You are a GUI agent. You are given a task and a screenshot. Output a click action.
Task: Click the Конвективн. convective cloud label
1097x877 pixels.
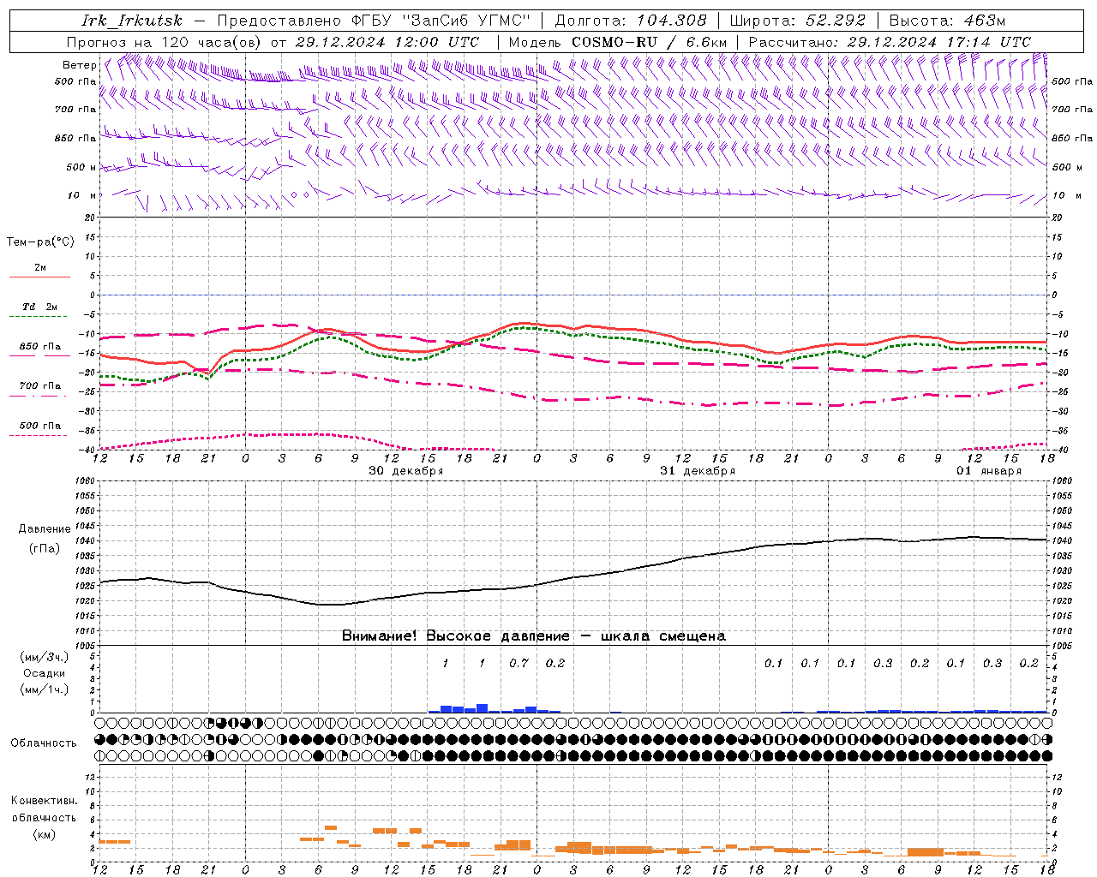45,801
